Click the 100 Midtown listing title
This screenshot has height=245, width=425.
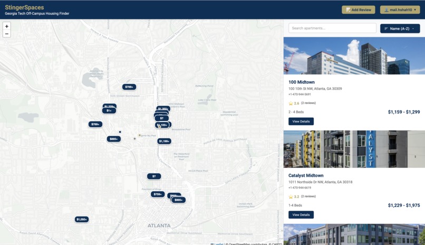(x=302, y=82)
